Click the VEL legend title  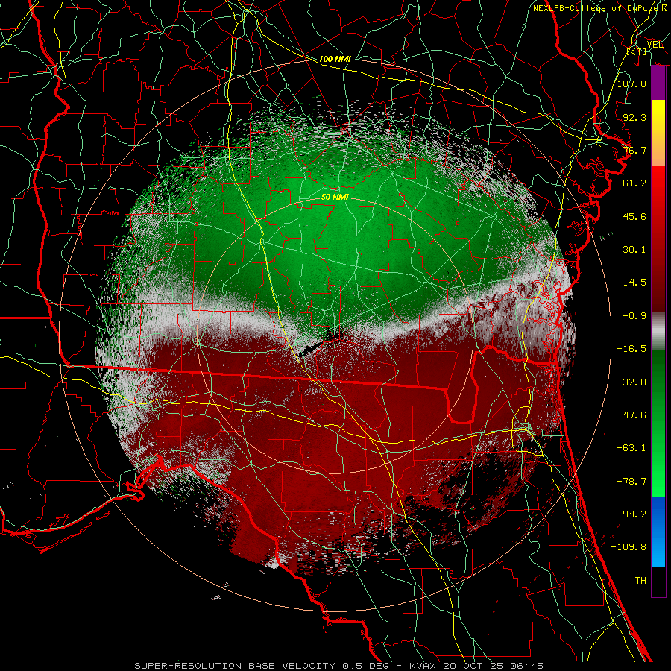655,45
